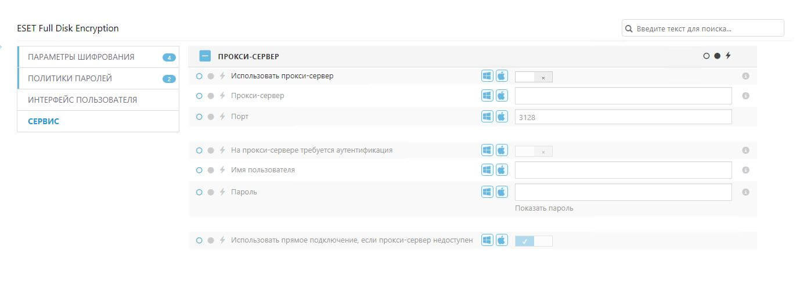Screen dimensions: 807x300
Task: Select the empty circle flag in Имя пользователя row
Action: (199, 170)
